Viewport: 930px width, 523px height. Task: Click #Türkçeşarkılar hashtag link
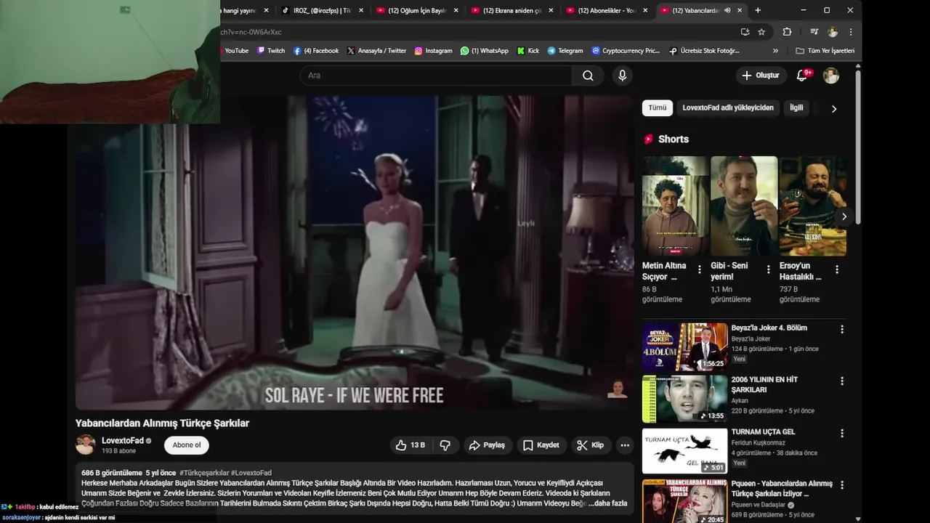(x=204, y=473)
